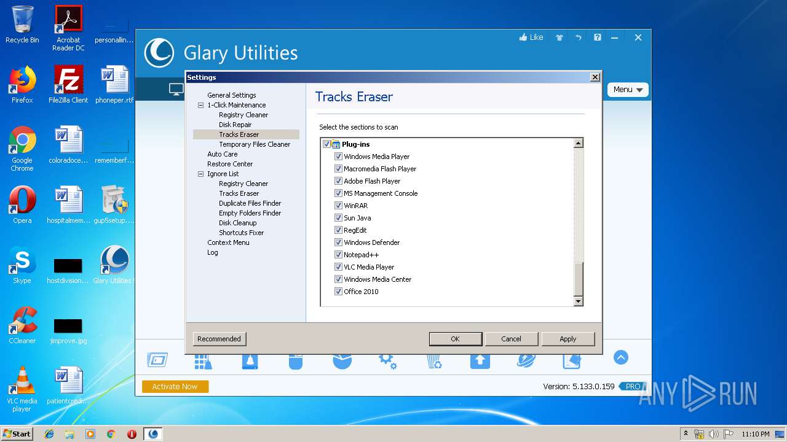
Task: Launch File Shredder note icon
Action: coord(572,360)
